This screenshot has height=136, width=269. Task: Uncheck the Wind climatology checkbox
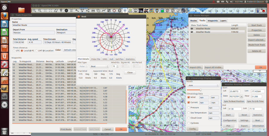click(189, 97)
